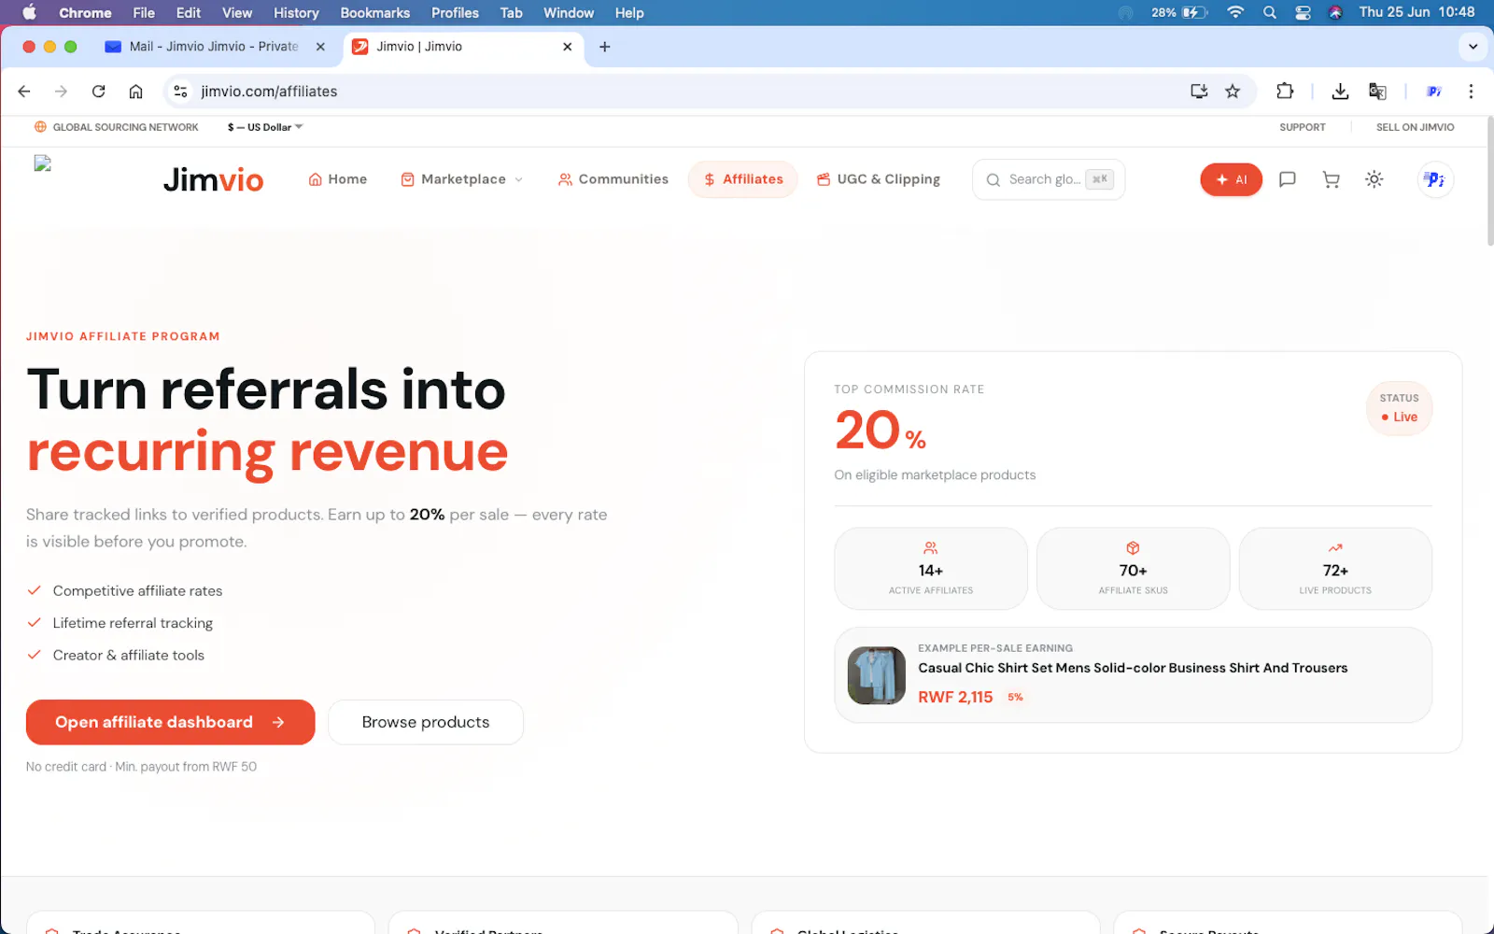
Task: Open the Profiles menu in menu bar
Action: pos(455,13)
